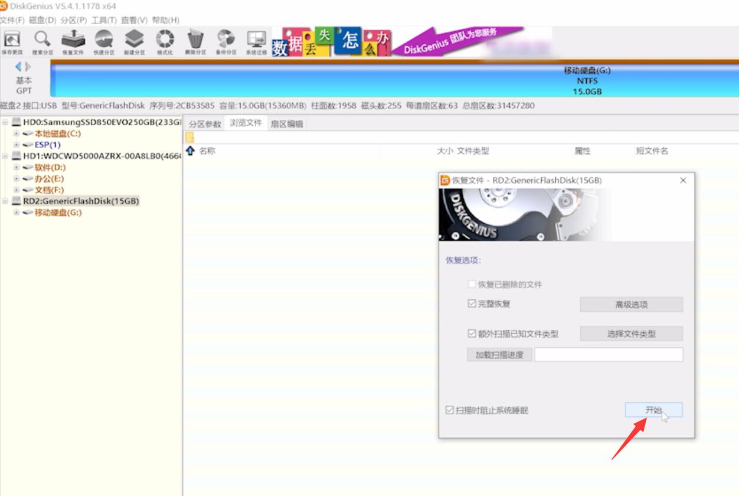Launch the 系统迁移 (system migration) tool
The image size is (739, 496).
pos(257,43)
